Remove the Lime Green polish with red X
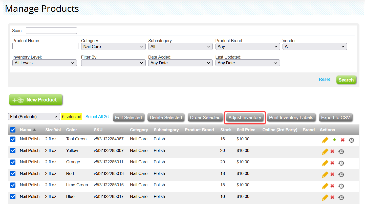This screenshot has height=210, width=365. point(332,186)
